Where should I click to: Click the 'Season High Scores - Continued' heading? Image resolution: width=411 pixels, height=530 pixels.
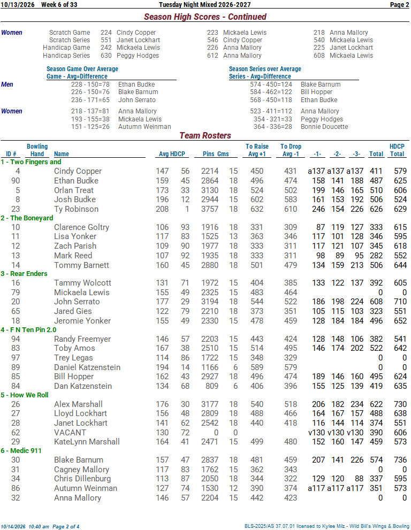point(205,17)
